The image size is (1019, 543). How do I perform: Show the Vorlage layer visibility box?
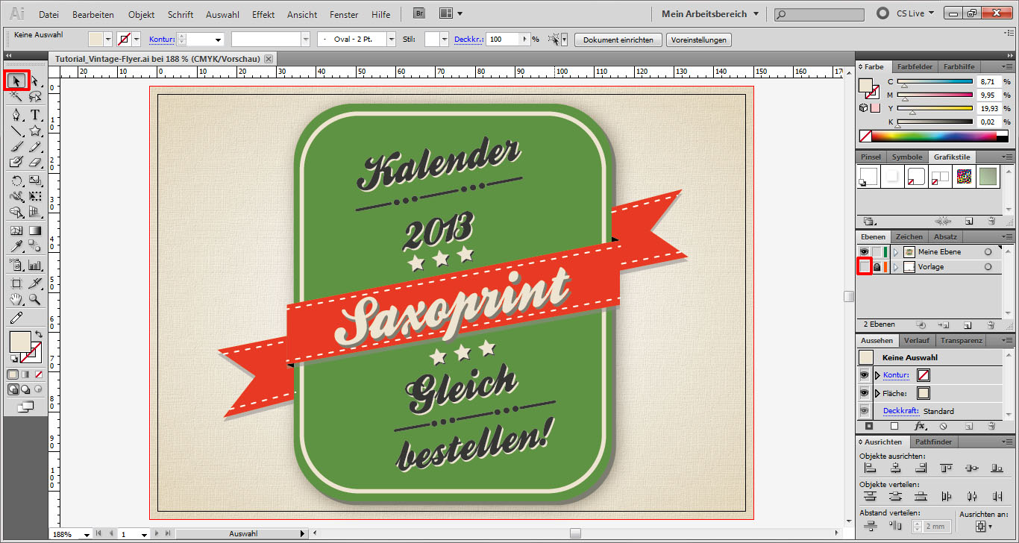pos(864,267)
